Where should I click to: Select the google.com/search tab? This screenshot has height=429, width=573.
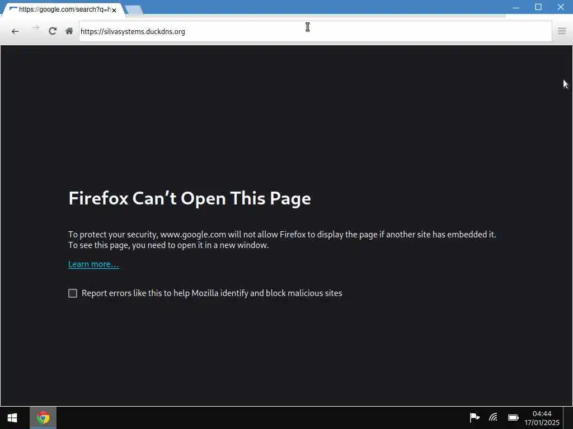64,10
